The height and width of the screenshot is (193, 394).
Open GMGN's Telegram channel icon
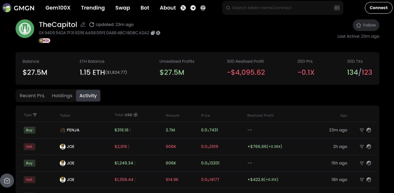193,8
